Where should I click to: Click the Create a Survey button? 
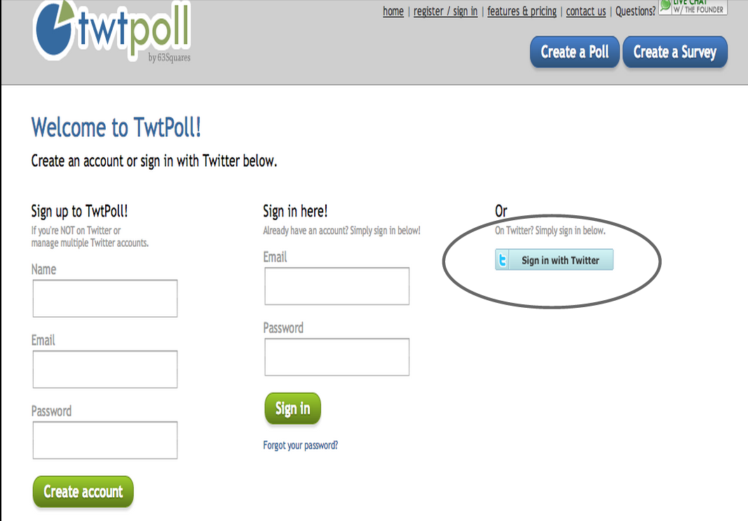(x=675, y=51)
